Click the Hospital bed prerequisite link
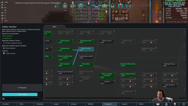The width and height of the screenshot is (188, 106). (7, 38)
